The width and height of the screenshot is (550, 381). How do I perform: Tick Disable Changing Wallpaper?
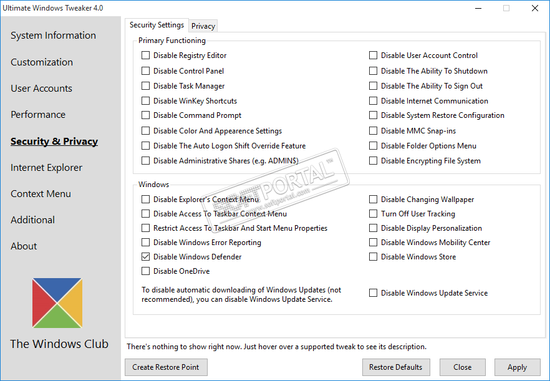(x=373, y=200)
